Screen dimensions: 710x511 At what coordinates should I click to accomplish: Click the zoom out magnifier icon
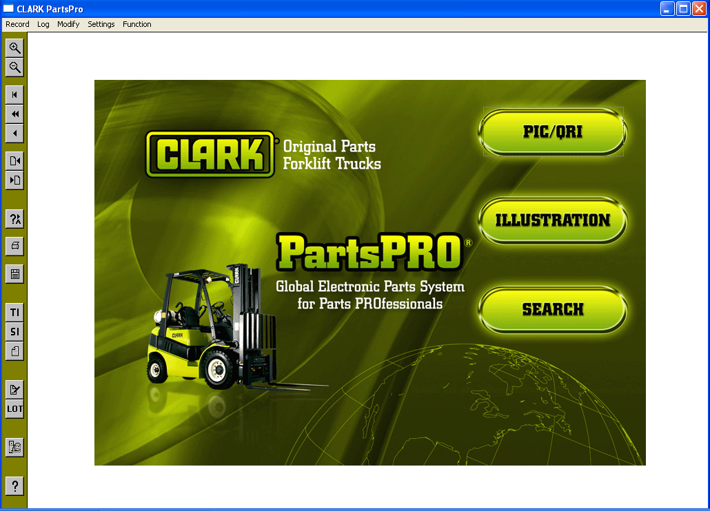click(14, 67)
